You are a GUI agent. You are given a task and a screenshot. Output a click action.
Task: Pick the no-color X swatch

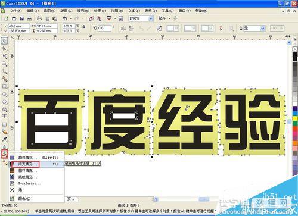point(295,49)
